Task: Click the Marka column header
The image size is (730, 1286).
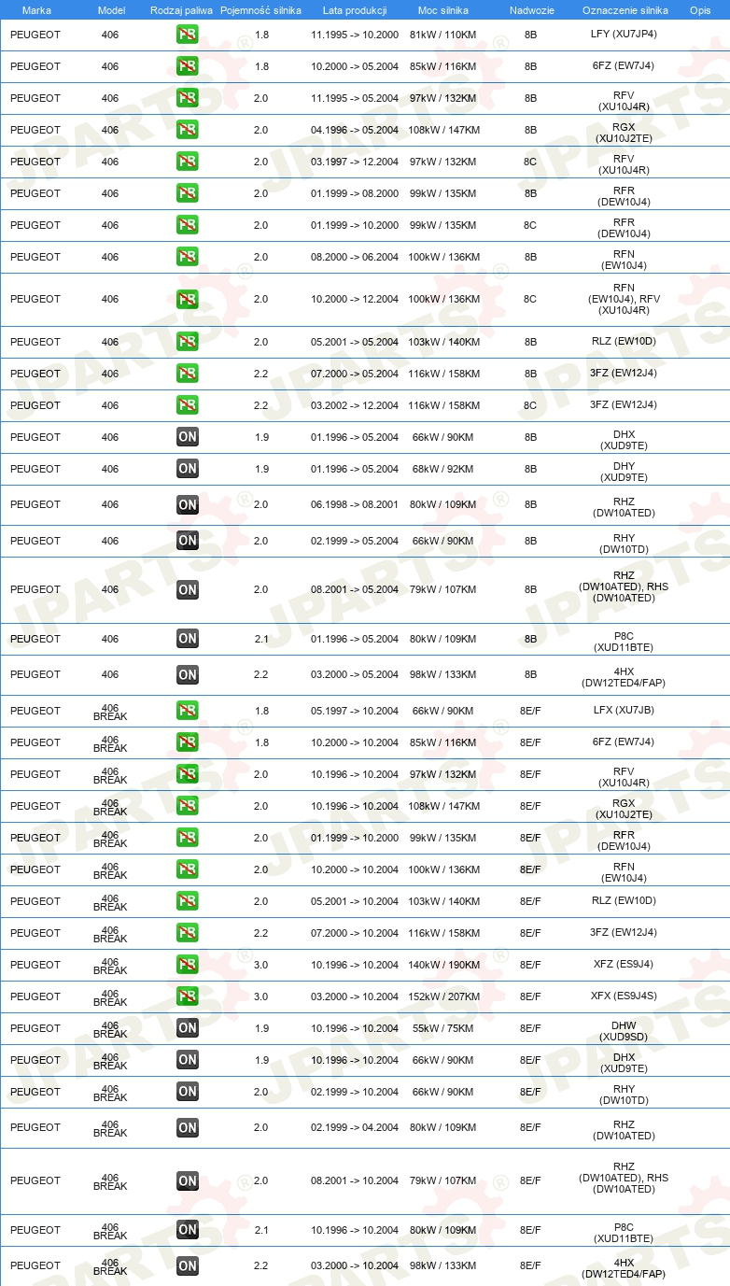Action: 36,10
